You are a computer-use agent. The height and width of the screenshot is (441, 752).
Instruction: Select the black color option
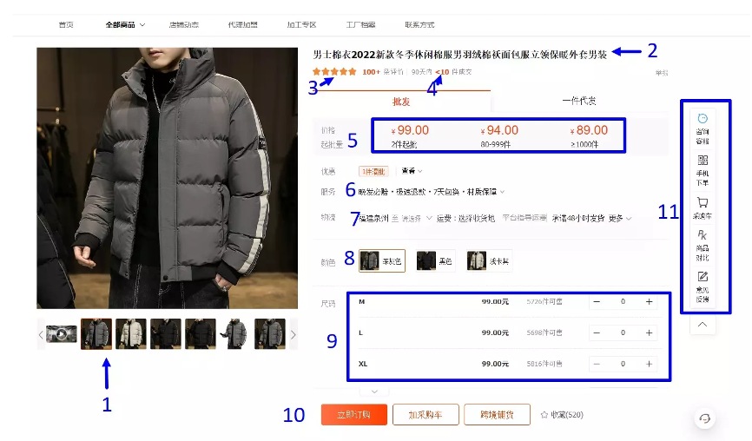(x=434, y=260)
